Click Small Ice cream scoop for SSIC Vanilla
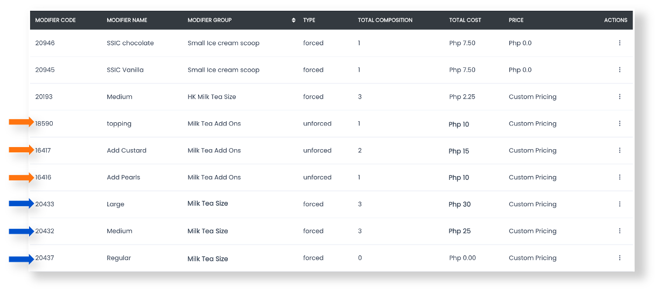 (223, 70)
